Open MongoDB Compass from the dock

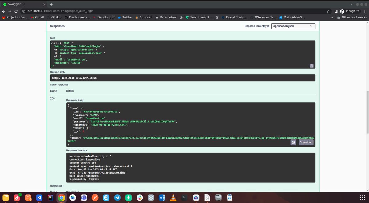click(128, 197)
